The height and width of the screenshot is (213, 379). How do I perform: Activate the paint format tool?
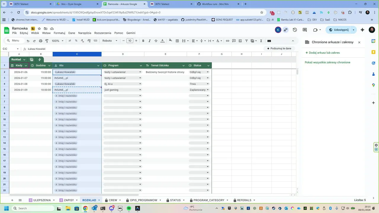47,41
